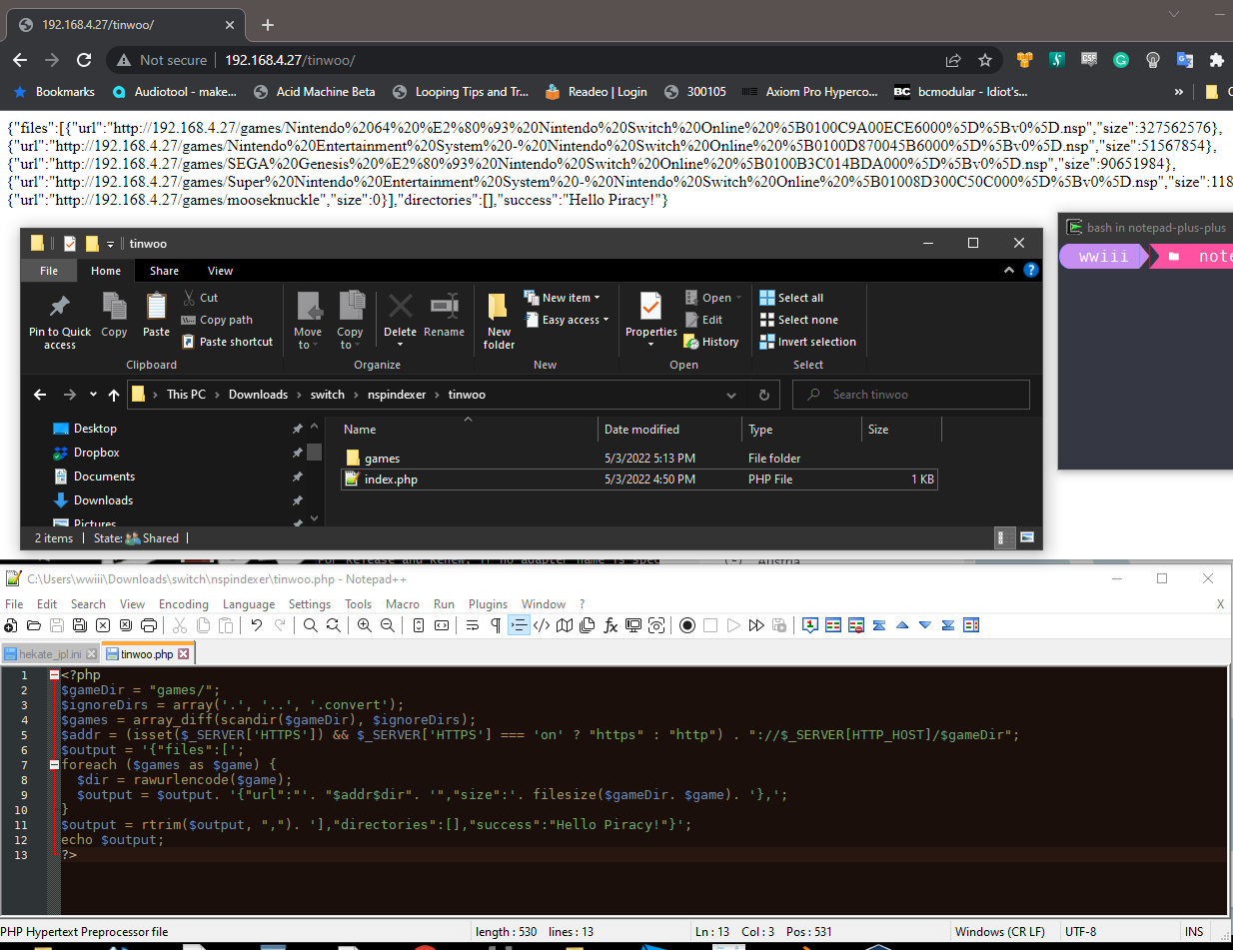Open the Chrome extensions puzzle icon
This screenshot has width=1233, height=950.
point(1216,60)
